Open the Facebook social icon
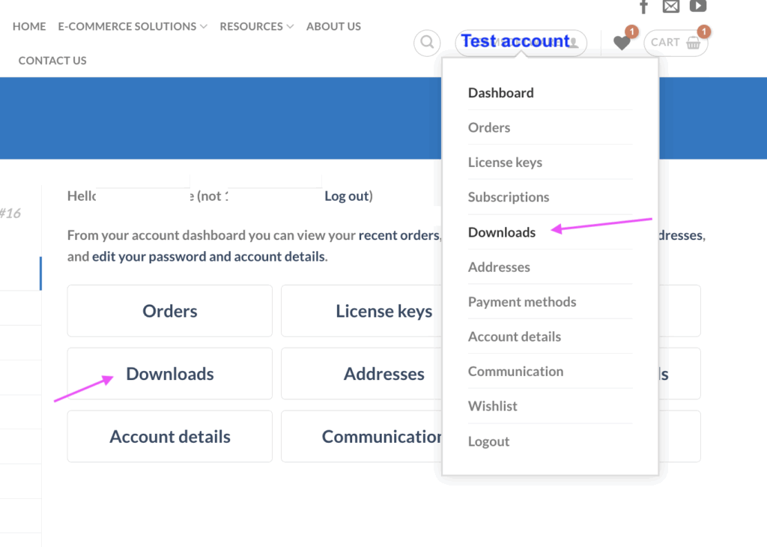 643,7
